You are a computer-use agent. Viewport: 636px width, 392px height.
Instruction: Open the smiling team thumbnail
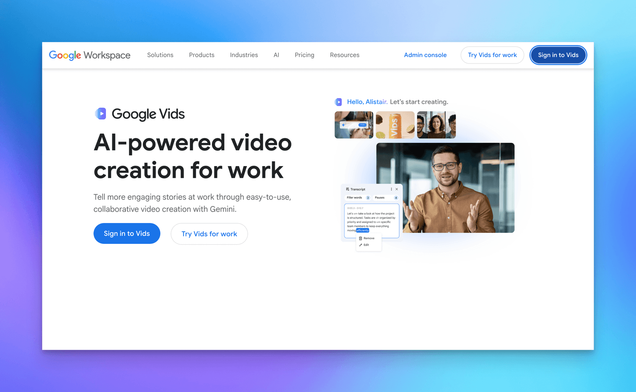pyautogui.click(x=436, y=125)
